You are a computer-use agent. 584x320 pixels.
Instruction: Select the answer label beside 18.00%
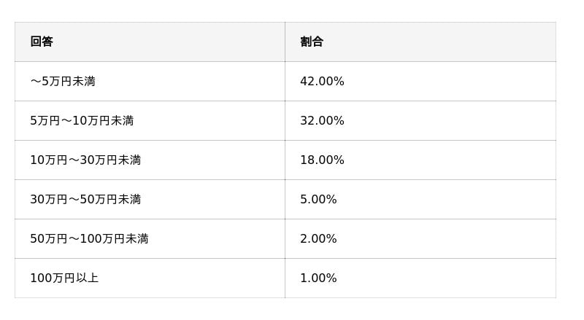coord(85,160)
